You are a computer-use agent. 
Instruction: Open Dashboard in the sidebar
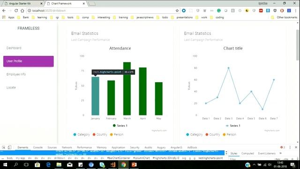pos(14,48)
